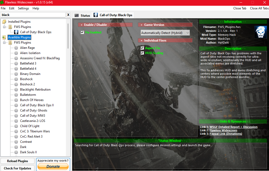Select the Bioshock plugin row

[x=26, y=79]
